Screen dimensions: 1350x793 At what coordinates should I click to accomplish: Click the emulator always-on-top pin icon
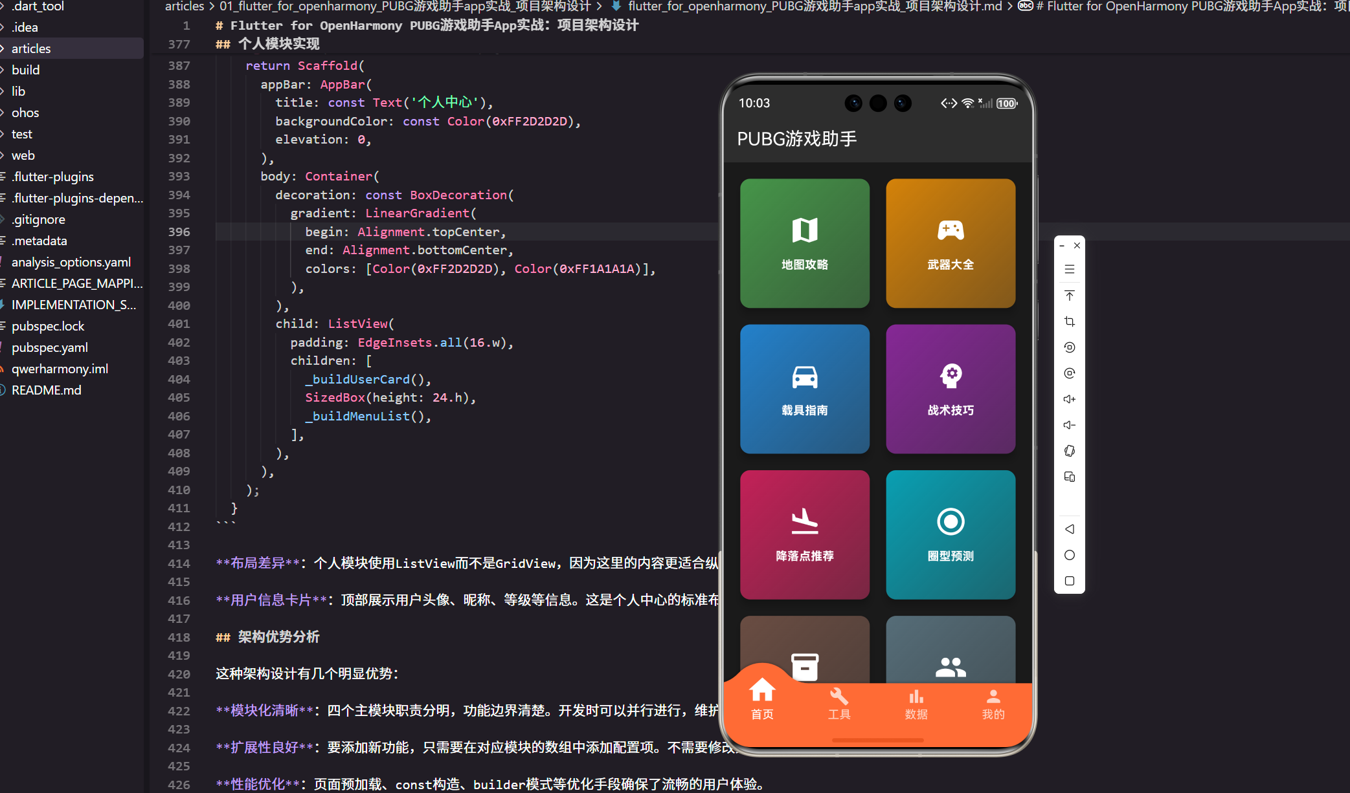1070,296
